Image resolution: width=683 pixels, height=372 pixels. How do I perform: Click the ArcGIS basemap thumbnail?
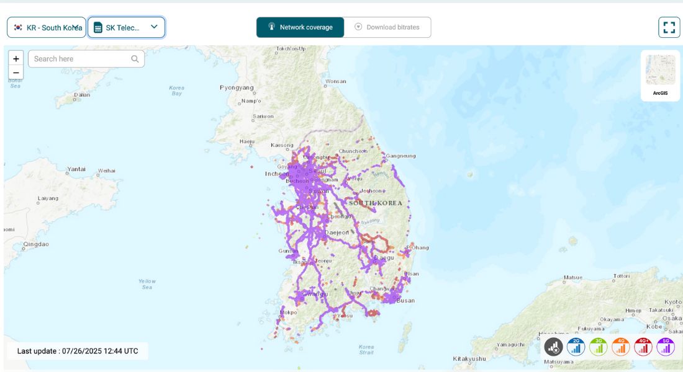(x=659, y=70)
